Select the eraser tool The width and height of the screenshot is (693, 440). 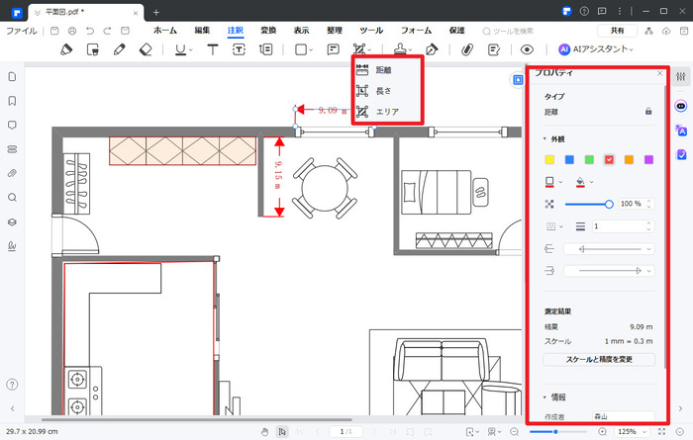click(x=146, y=48)
